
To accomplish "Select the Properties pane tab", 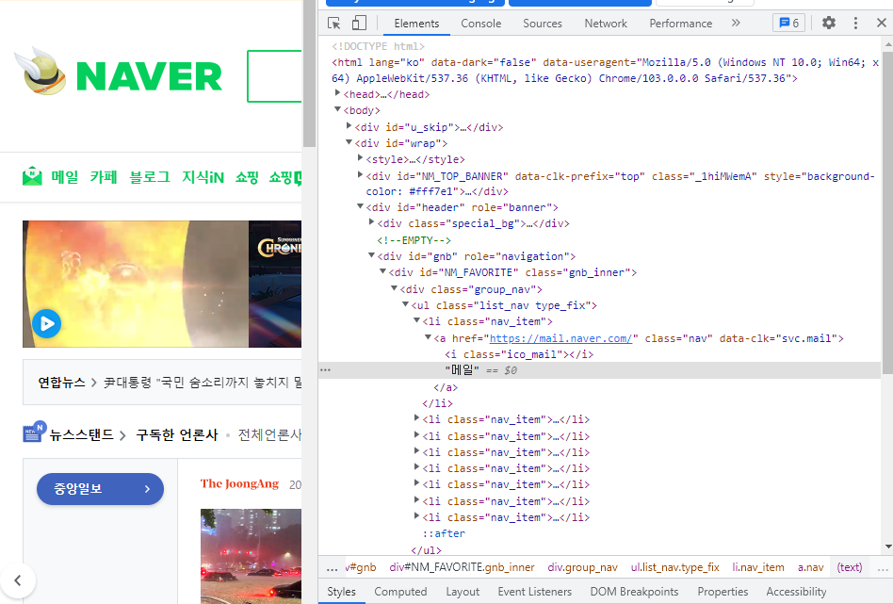I will click(723, 592).
